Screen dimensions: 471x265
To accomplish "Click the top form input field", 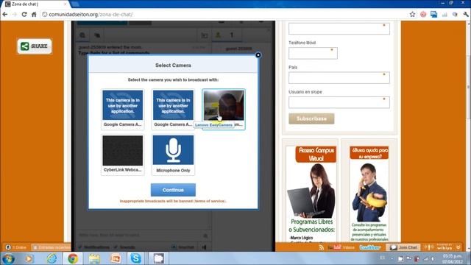I will [339, 29].
